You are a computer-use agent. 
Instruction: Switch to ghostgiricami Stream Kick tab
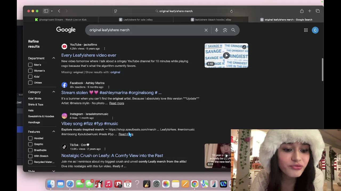(61, 20)
